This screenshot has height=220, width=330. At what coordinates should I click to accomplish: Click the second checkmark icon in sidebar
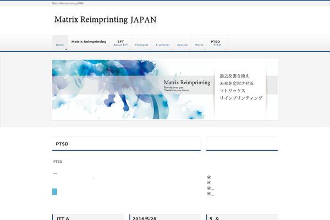coord(209,183)
